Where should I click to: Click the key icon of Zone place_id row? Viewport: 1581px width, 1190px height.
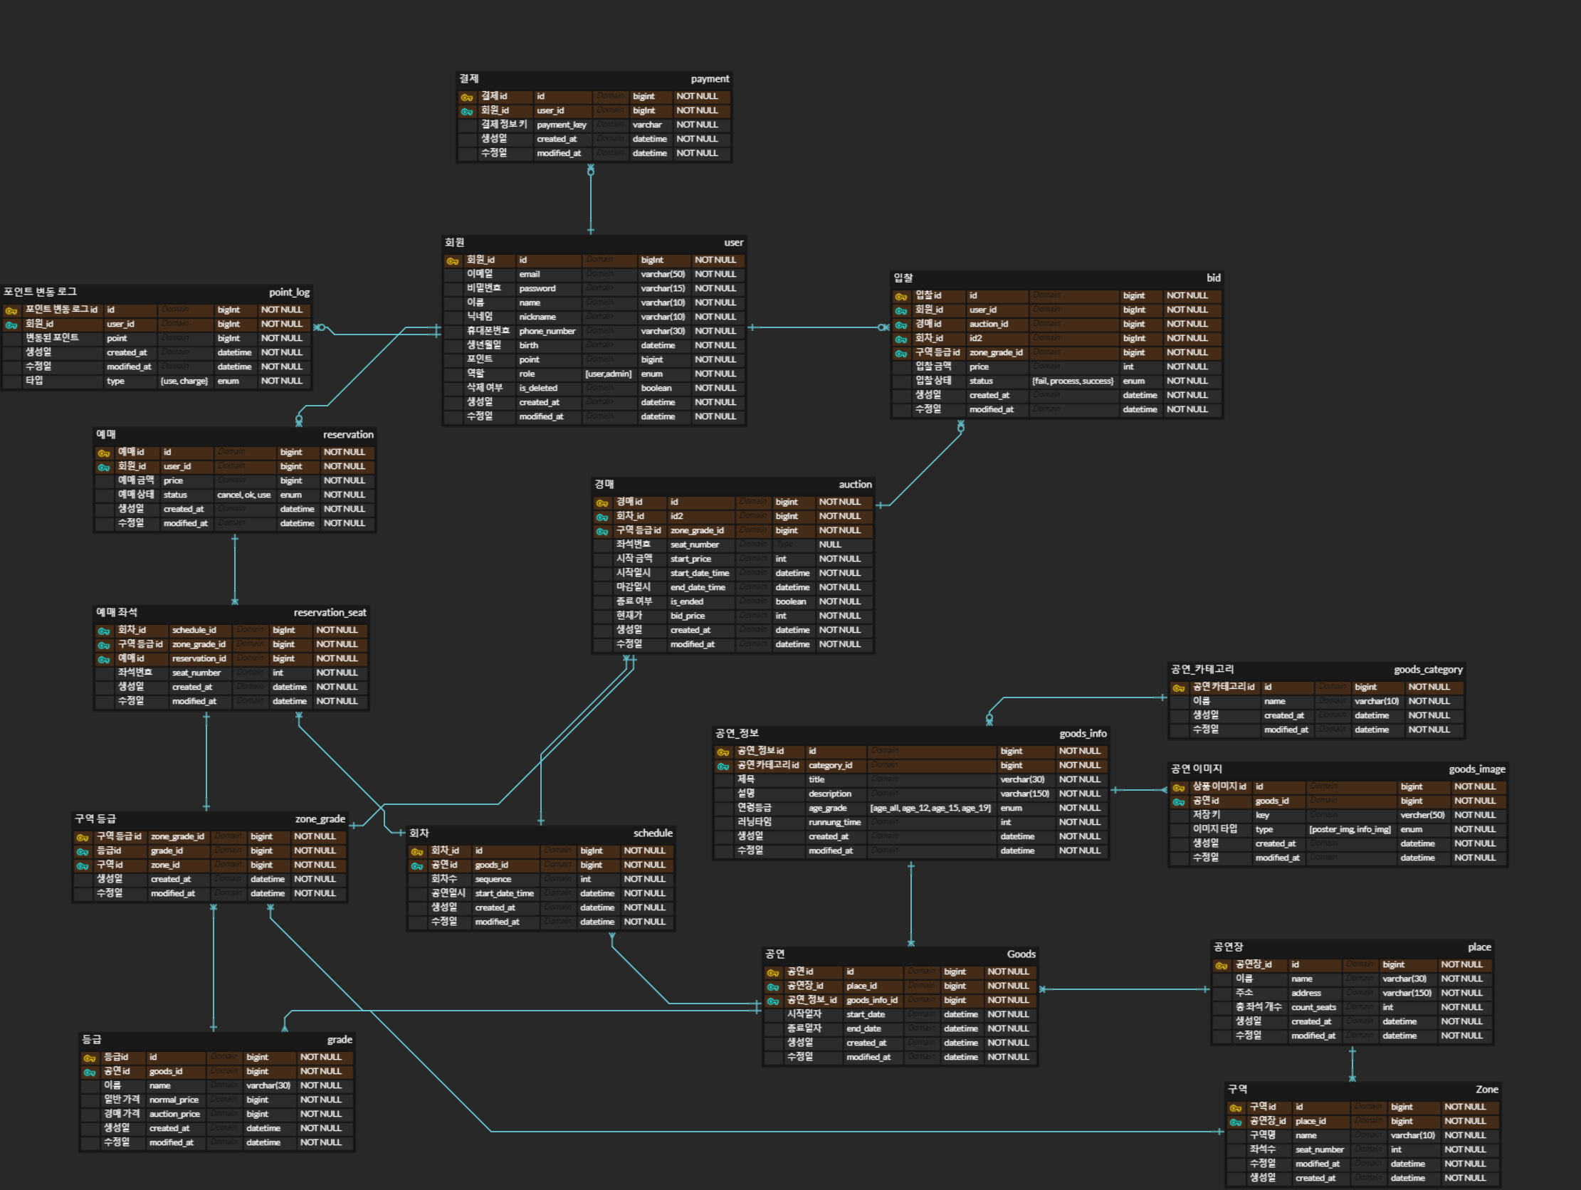1235,1122
